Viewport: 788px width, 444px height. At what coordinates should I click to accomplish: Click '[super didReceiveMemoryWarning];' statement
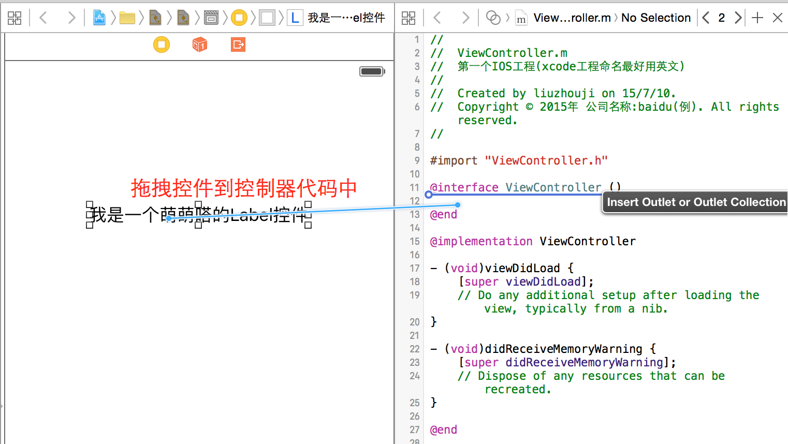coord(567,362)
